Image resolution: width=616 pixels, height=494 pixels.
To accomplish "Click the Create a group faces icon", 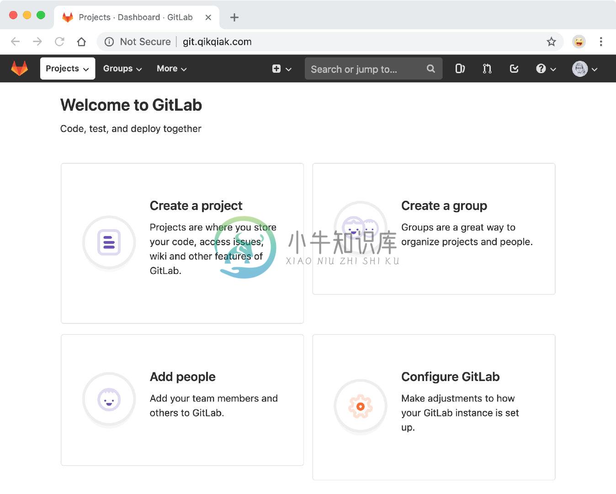I will point(361,227).
